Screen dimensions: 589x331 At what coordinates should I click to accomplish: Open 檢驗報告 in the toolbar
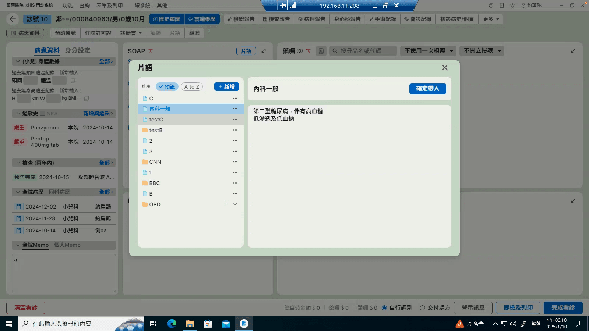click(x=241, y=19)
